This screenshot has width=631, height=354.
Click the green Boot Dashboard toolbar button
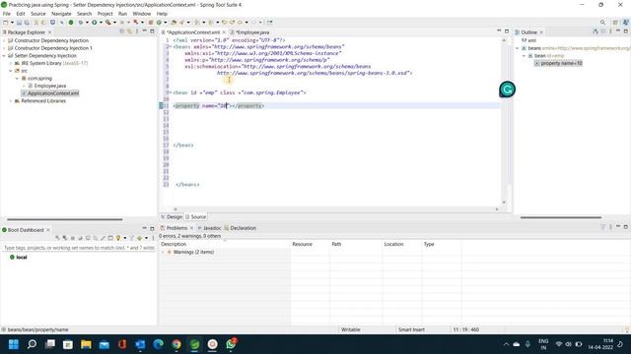[71, 23]
